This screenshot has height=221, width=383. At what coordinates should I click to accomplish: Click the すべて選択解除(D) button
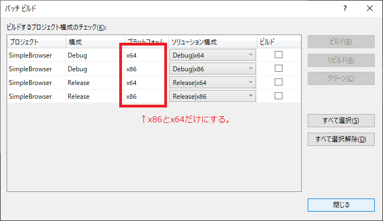coord(341,139)
